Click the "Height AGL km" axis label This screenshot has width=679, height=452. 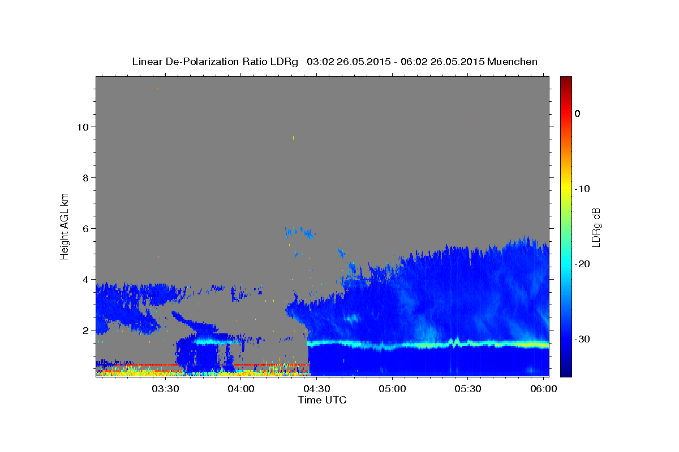click(65, 226)
